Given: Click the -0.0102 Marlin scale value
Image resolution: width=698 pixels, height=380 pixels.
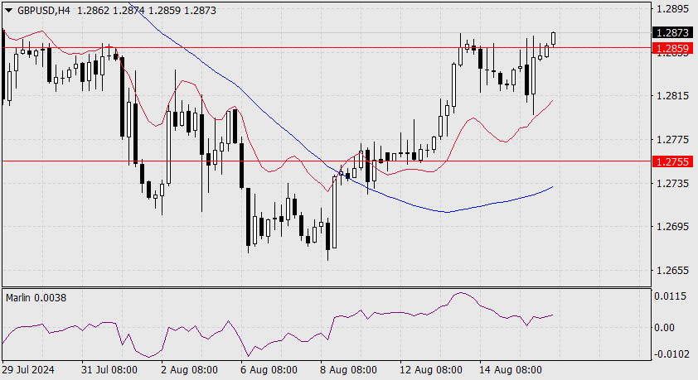Looking at the screenshot, I should (671, 354).
